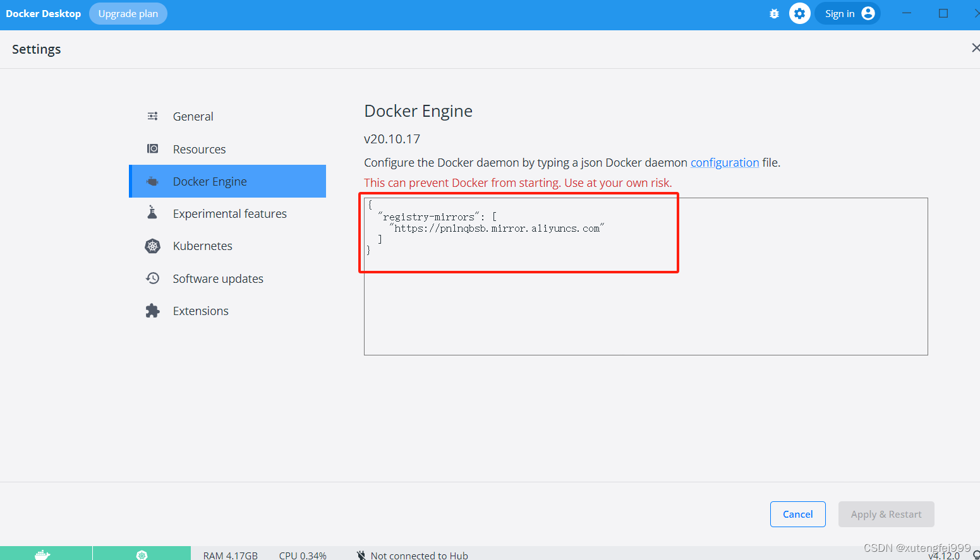Open Kubernetes settings section
The height and width of the screenshot is (560, 980).
(x=227, y=246)
